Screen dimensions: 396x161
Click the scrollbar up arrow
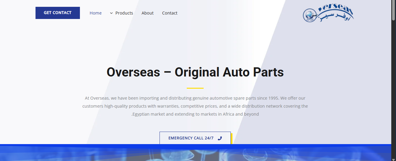tap(393, 2)
